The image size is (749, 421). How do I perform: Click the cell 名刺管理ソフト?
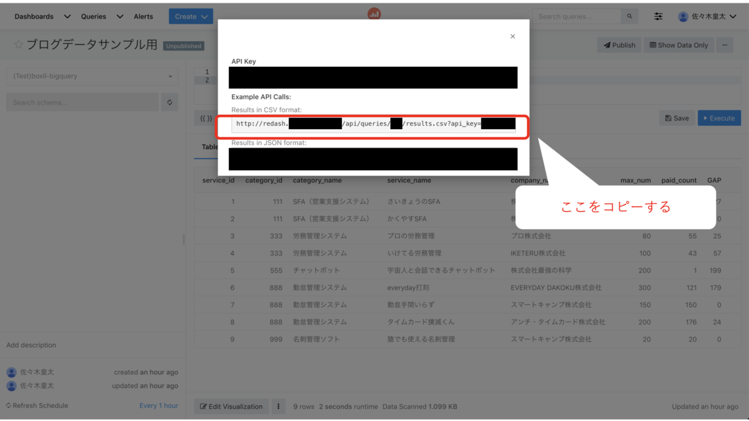click(316, 339)
